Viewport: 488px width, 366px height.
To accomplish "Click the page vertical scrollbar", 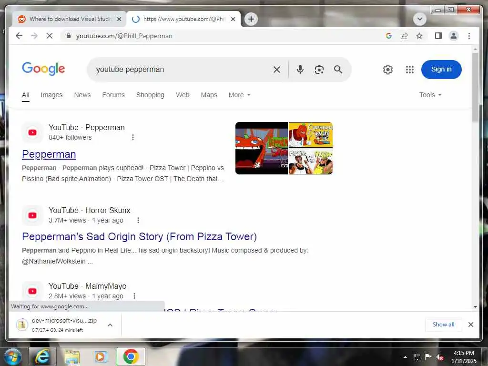I will click(475, 88).
